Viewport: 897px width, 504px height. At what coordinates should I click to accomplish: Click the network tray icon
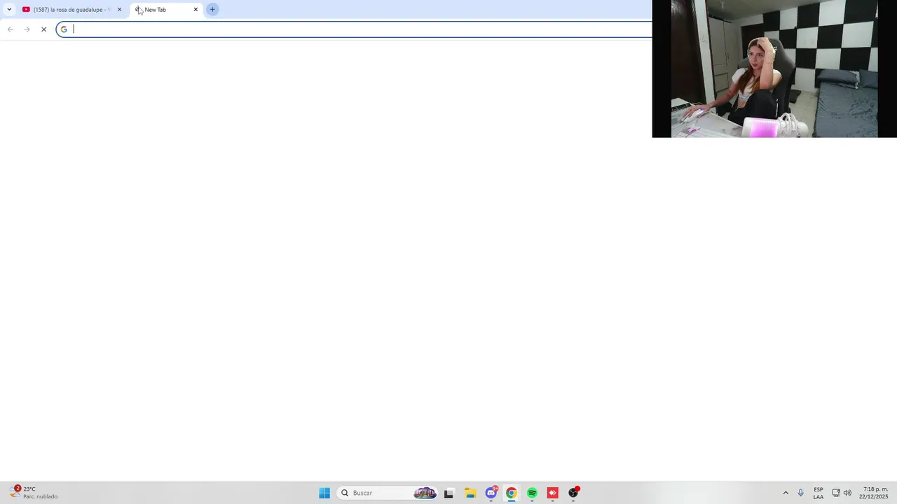coord(836,493)
